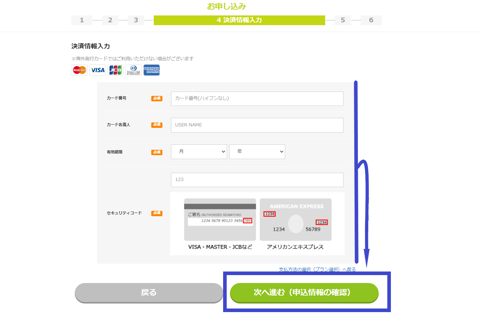Click the カード名義人 label
The height and width of the screenshot is (320, 480).
click(x=118, y=125)
